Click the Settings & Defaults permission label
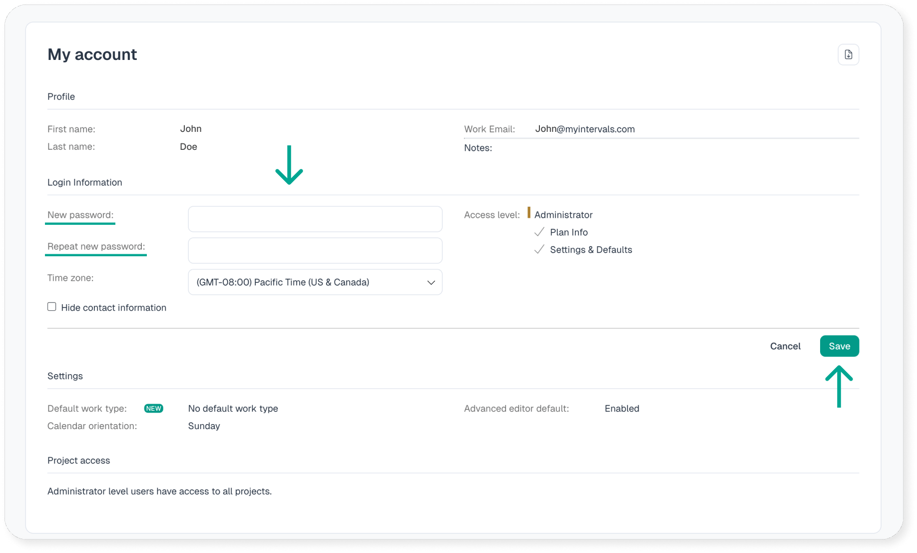Viewport: 917px width, 553px height. tap(590, 250)
